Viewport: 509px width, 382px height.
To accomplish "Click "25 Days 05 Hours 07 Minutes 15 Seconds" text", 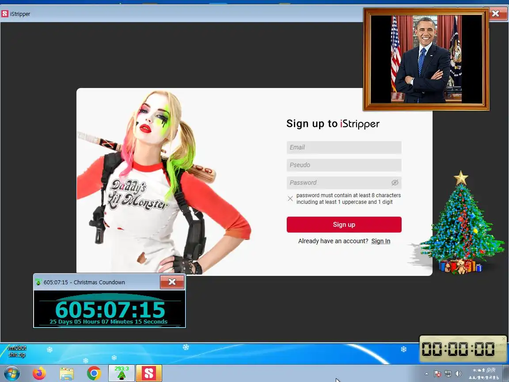I will (x=108, y=321).
